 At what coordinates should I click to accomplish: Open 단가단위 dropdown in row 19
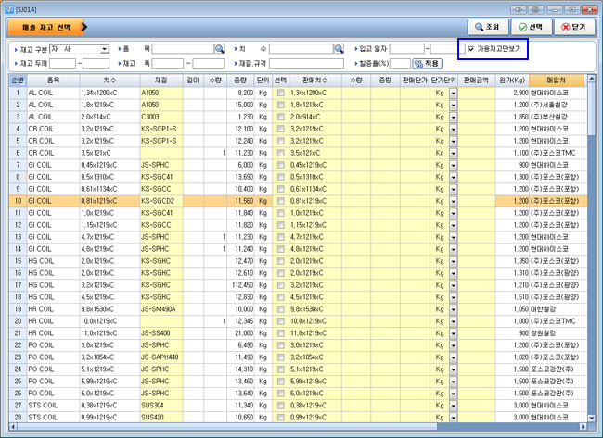tap(453, 309)
